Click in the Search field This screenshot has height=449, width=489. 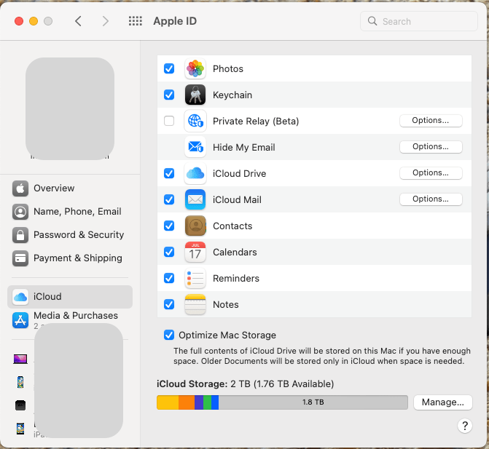pos(419,21)
